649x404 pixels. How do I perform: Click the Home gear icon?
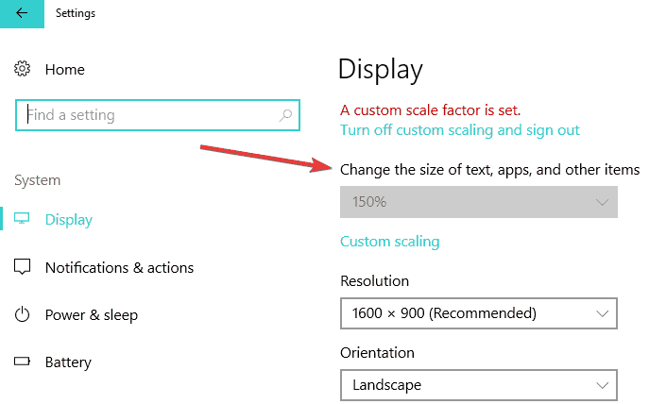click(23, 70)
